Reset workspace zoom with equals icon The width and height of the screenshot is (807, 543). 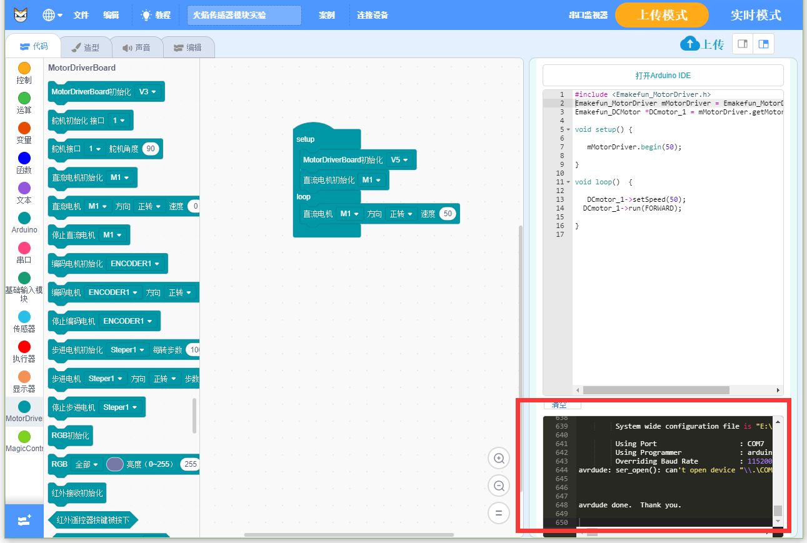(x=499, y=514)
